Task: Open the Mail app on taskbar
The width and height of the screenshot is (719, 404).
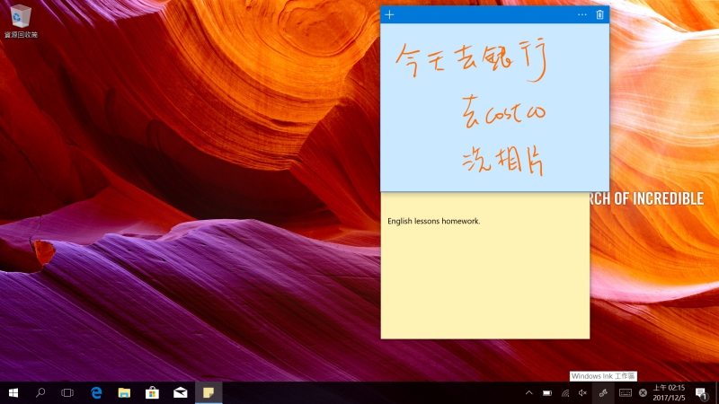Action: tap(180, 393)
